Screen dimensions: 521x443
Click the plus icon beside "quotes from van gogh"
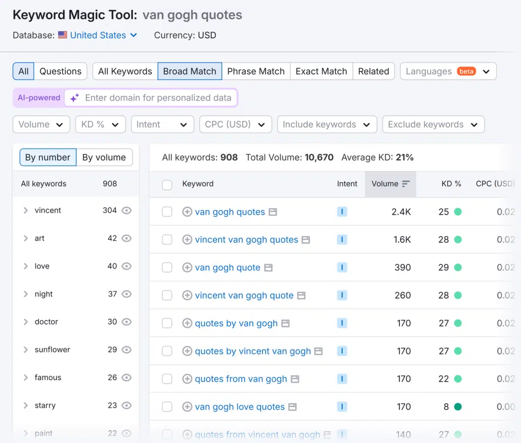click(x=187, y=379)
